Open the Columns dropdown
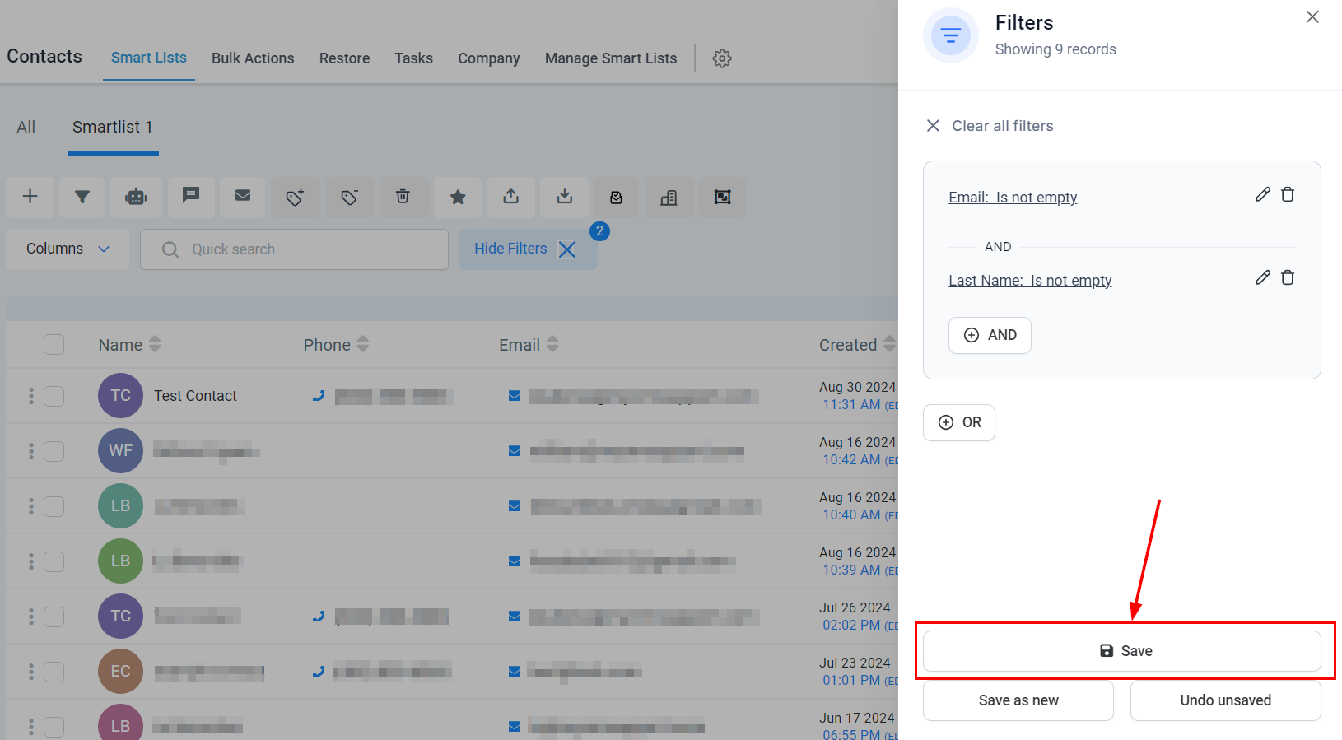 tap(68, 249)
